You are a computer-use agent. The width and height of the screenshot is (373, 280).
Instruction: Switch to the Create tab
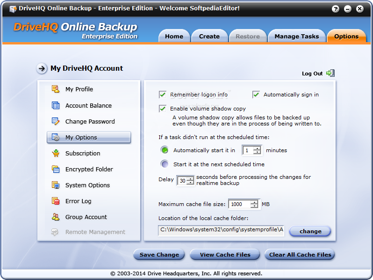[209, 36]
